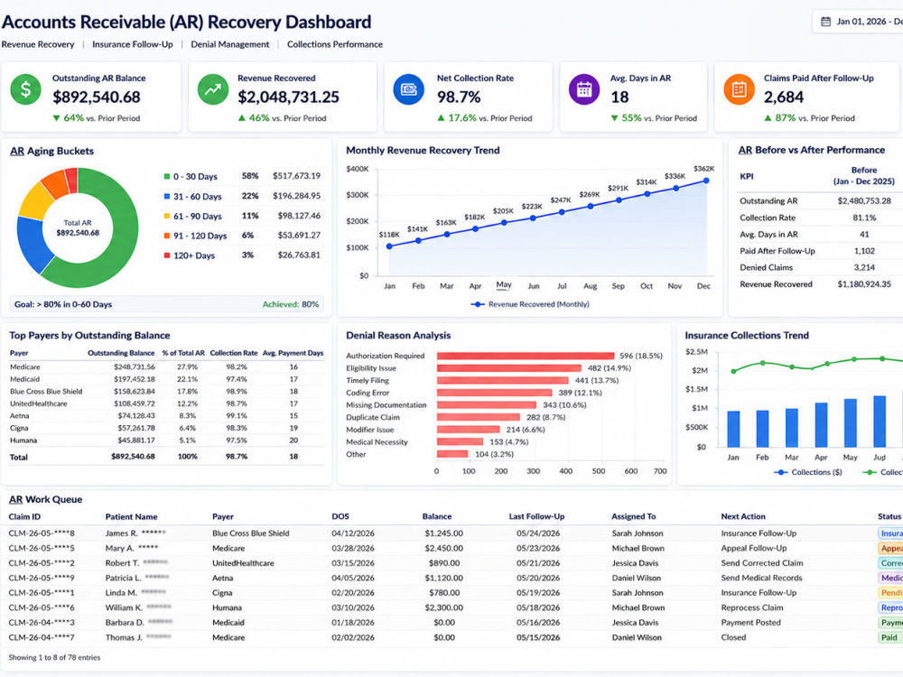Click the orange clipboard Claims Paid icon
This screenshot has width=903, height=677.
739,89
